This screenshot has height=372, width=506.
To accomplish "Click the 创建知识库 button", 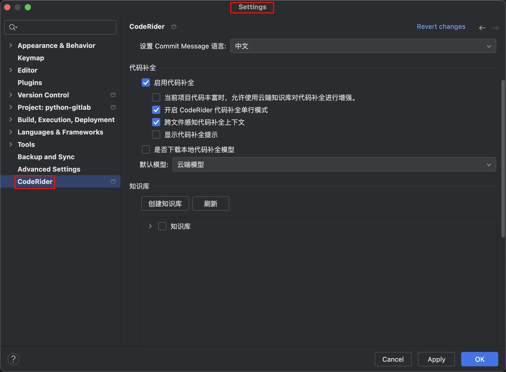I will coord(165,204).
